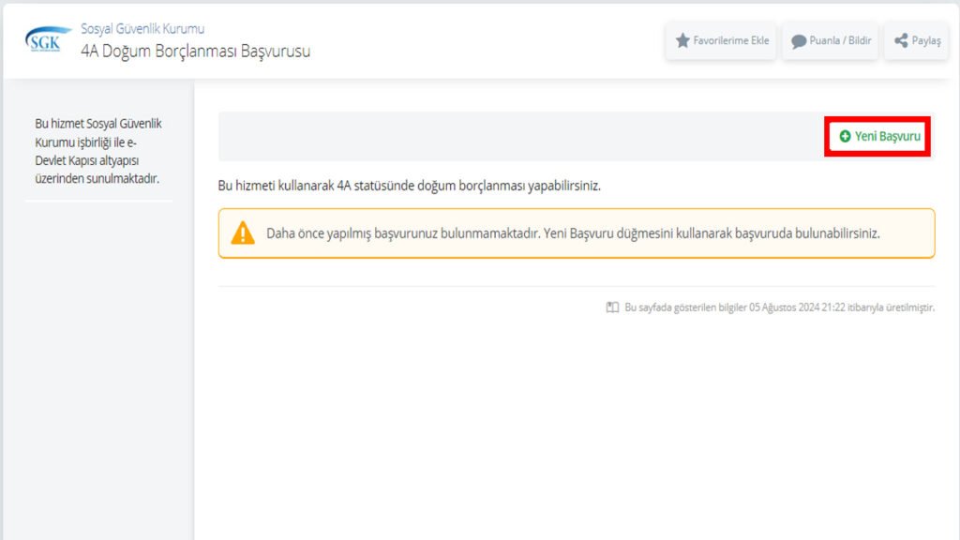This screenshot has height=540, width=960.
Task: Open Puanla / Bildir feedback button
Action: pos(831,41)
